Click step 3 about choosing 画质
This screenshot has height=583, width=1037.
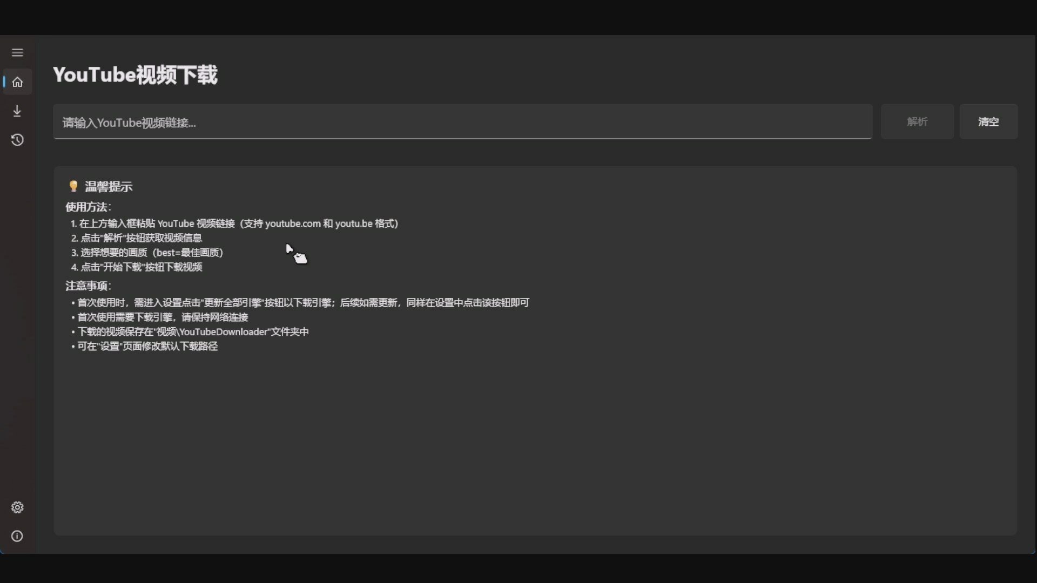pyautogui.click(x=147, y=253)
